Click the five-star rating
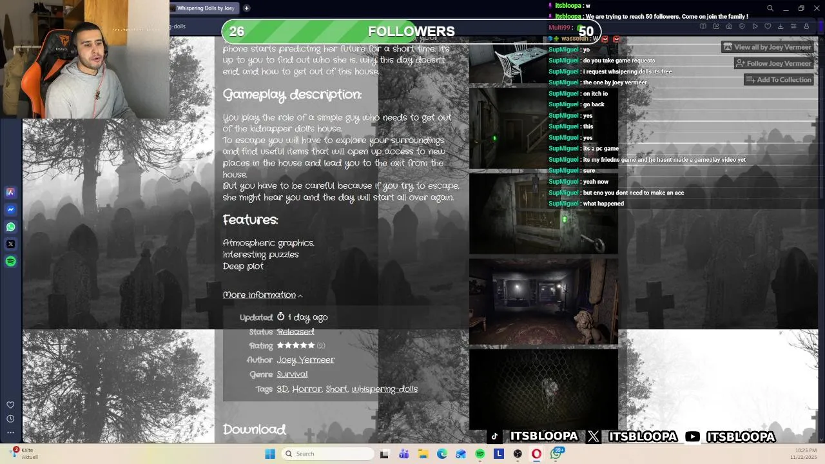 (296, 346)
